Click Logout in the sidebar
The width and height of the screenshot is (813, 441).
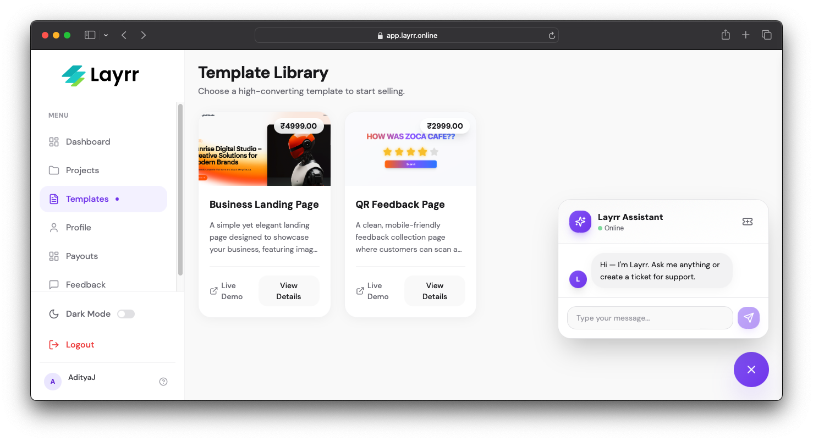pos(79,344)
